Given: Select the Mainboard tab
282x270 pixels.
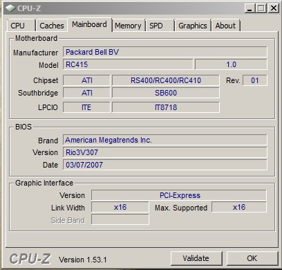Looking at the screenshot, I should [89, 24].
